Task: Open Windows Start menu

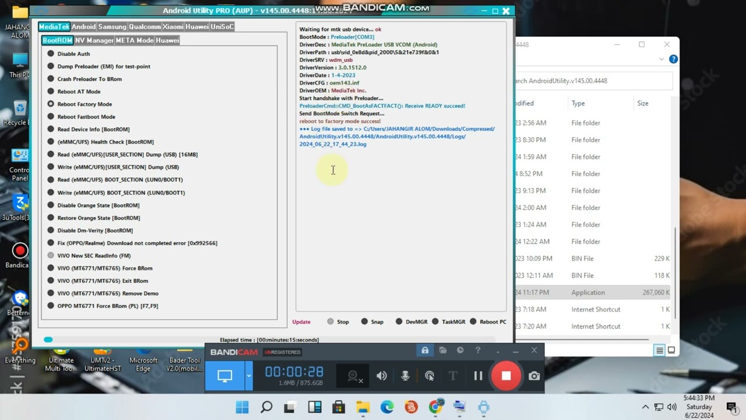Action: (x=242, y=407)
